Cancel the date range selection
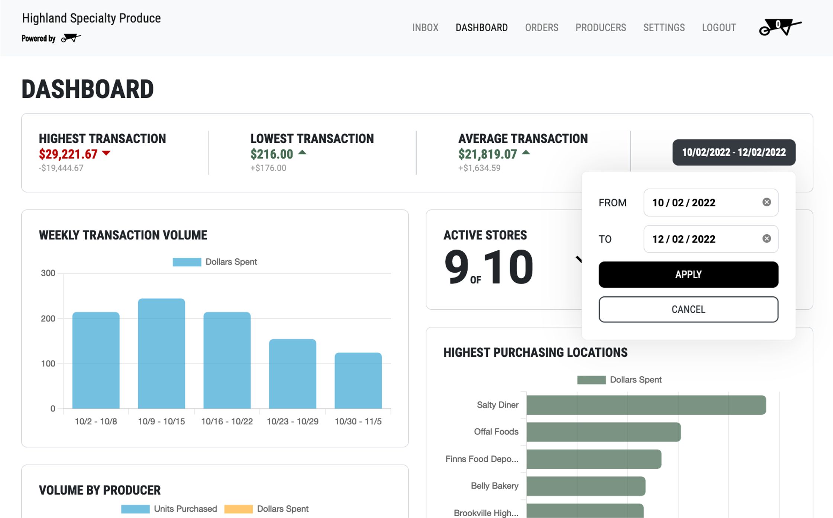Screen dimensions: 833x518 (688, 309)
